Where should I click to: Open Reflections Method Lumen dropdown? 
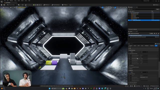pos(144,72)
